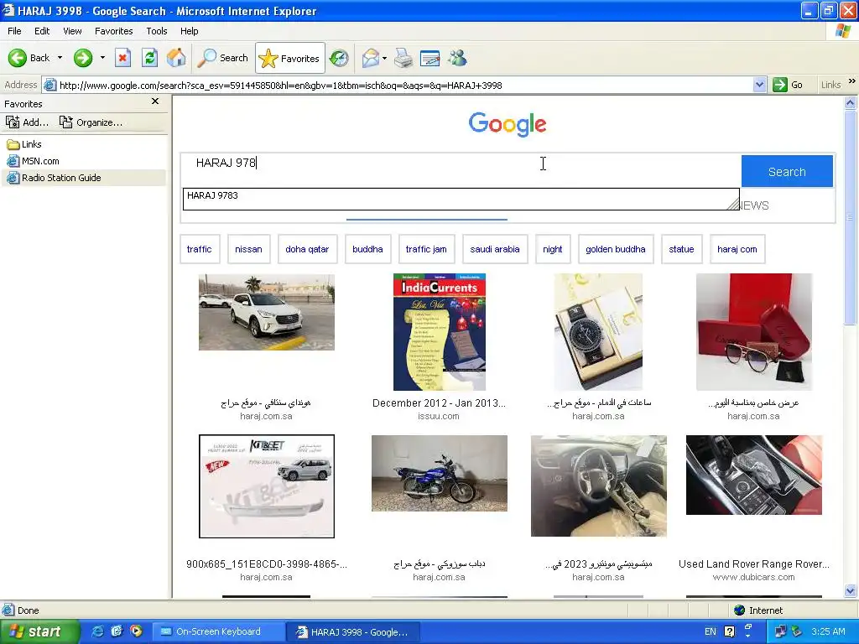Click the address URL field

(x=404, y=85)
